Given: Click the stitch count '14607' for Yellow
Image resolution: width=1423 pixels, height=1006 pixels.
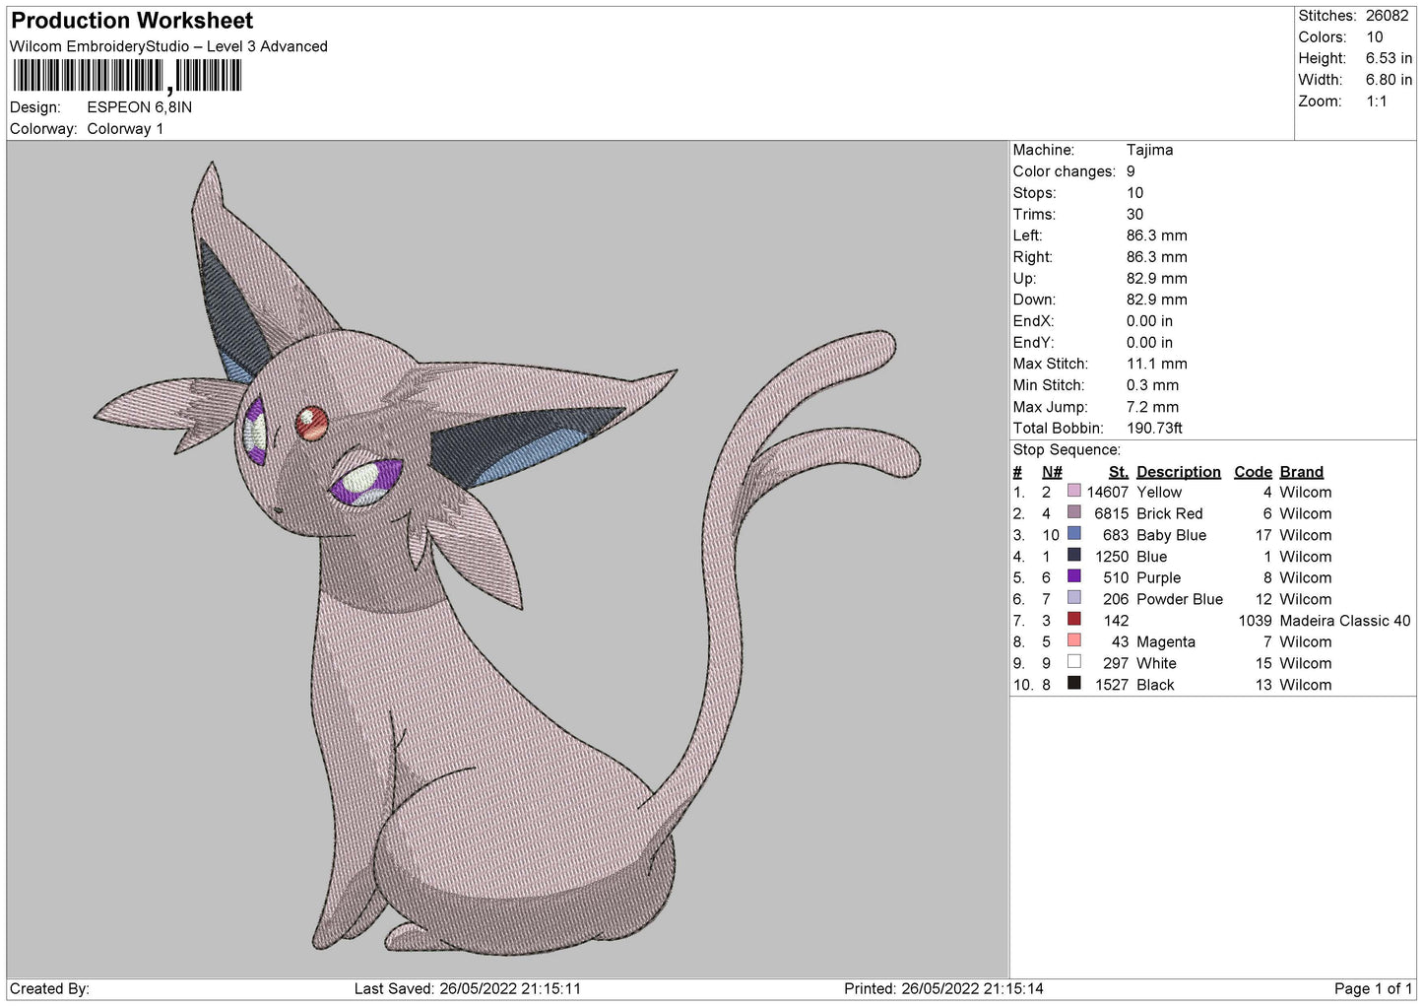Looking at the screenshot, I should click(1107, 492).
